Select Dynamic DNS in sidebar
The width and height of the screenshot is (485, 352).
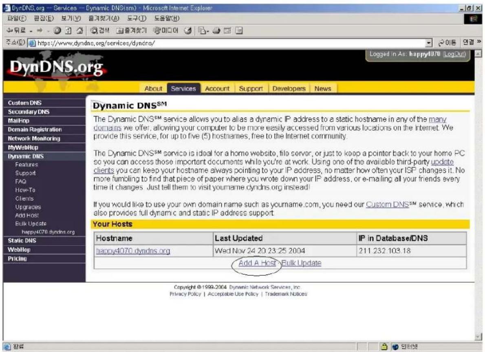26,157
